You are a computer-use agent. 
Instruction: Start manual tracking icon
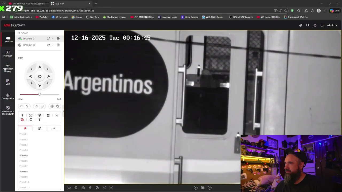pyautogui.click(x=57, y=115)
